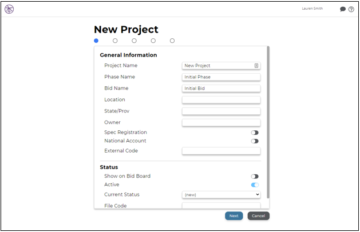Focus the Location input field
The image size is (360, 232).
point(221,100)
